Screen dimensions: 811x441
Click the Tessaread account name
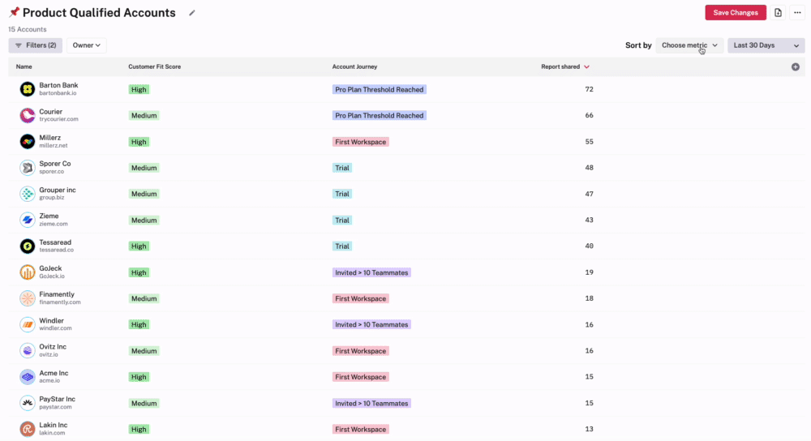(x=55, y=242)
